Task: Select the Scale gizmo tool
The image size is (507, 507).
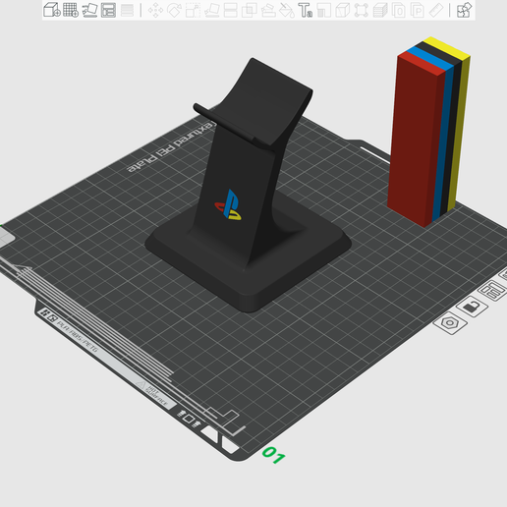Action: (193, 10)
